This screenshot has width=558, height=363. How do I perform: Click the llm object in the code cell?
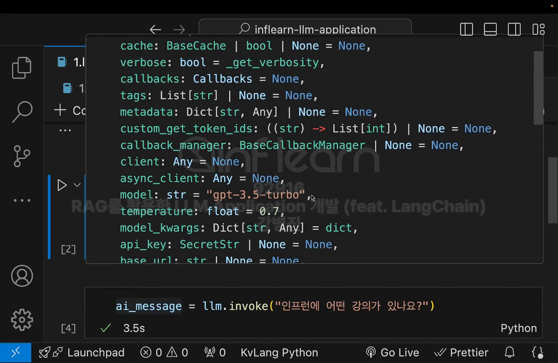[x=212, y=306]
